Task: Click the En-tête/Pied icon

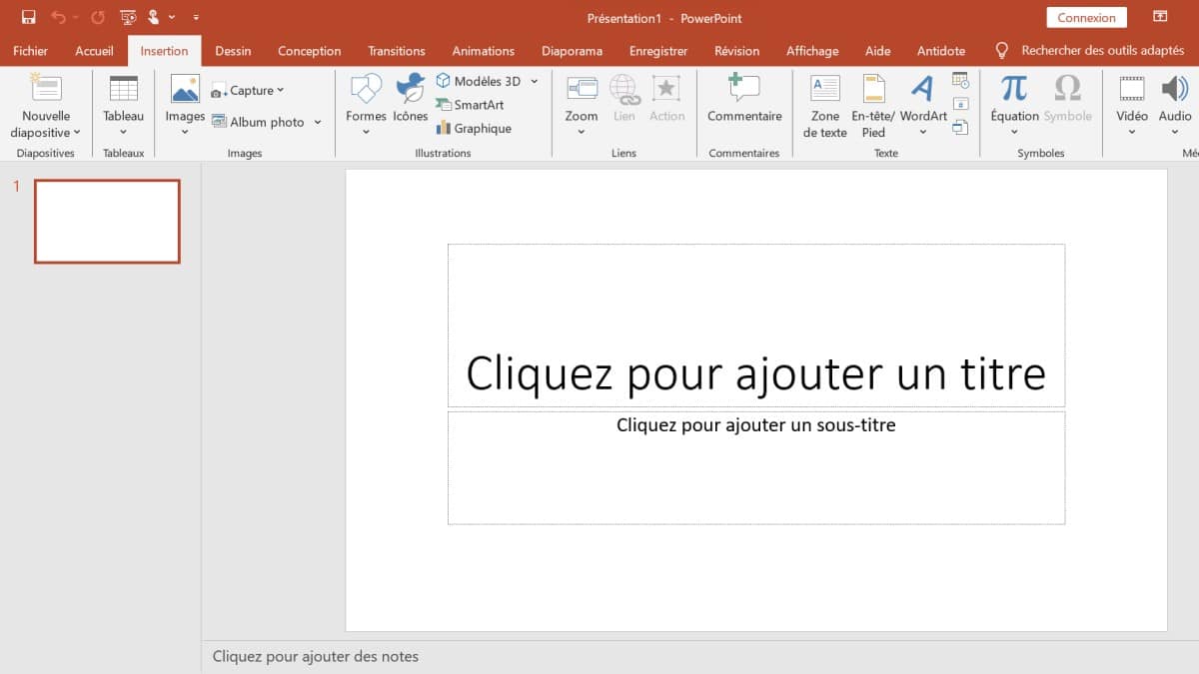Action: (873, 90)
